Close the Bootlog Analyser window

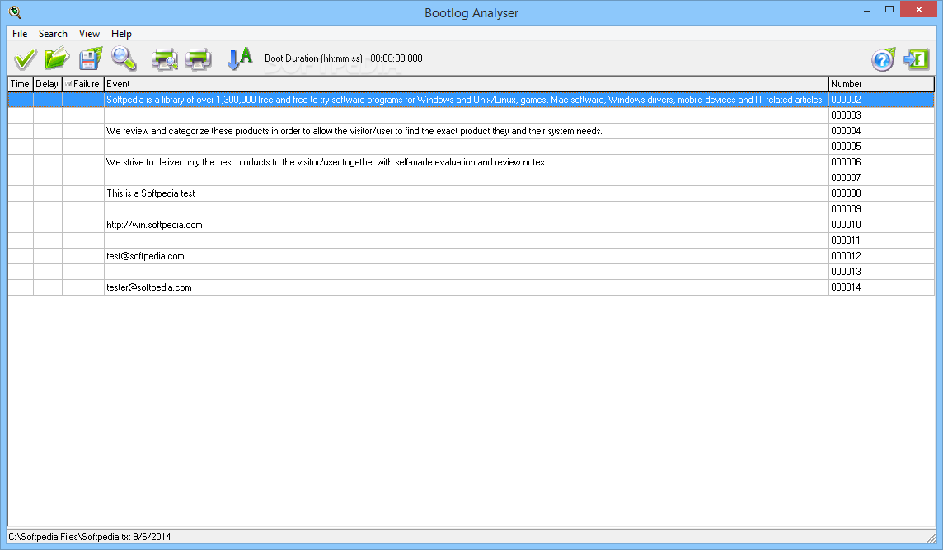[x=918, y=10]
